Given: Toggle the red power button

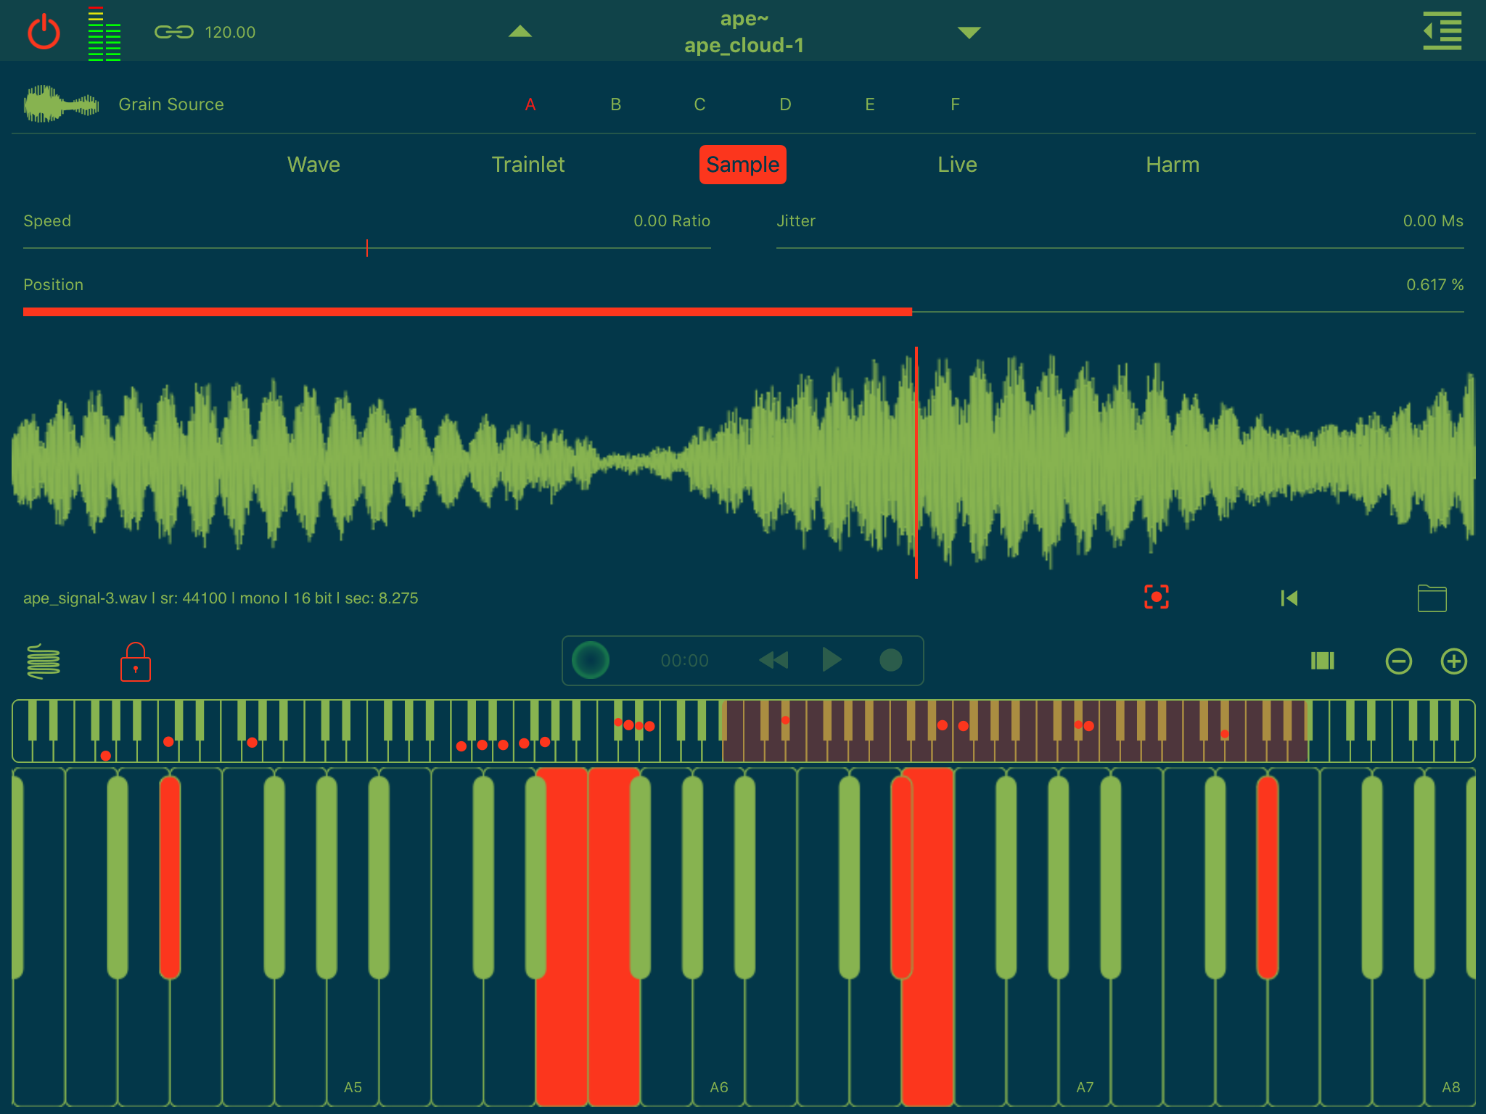Looking at the screenshot, I should (x=44, y=32).
